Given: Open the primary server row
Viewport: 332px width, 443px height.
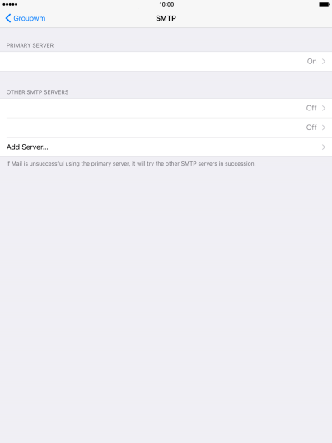Looking at the screenshot, I should [x=166, y=61].
